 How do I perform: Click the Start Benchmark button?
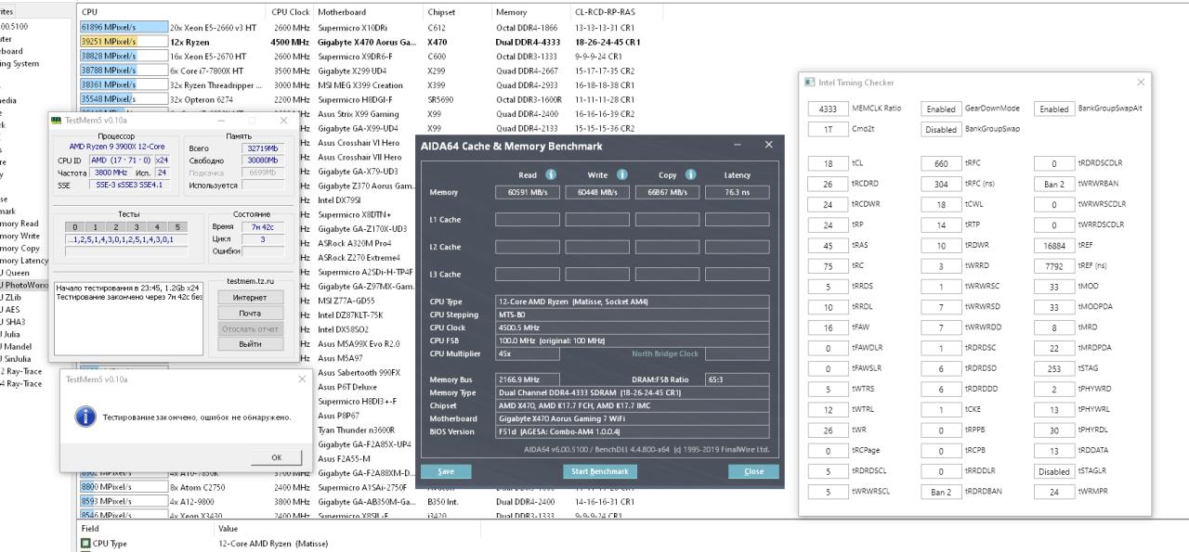[x=599, y=471]
